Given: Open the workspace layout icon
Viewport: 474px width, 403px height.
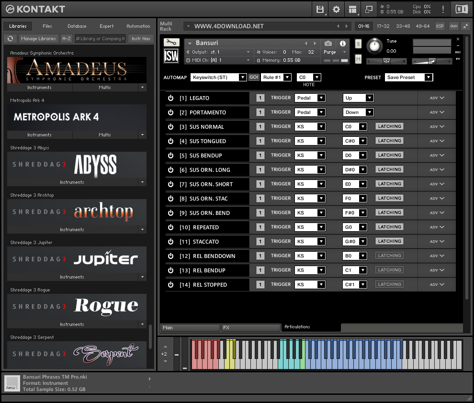Looking at the screenshot, I should 352,10.
